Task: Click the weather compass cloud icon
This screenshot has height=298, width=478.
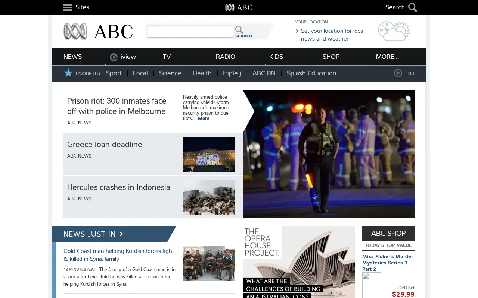Action: point(394,31)
